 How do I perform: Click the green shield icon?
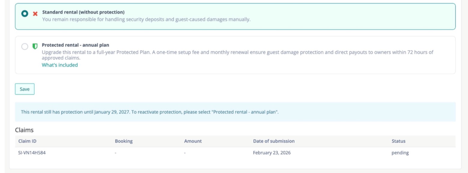[35, 46]
